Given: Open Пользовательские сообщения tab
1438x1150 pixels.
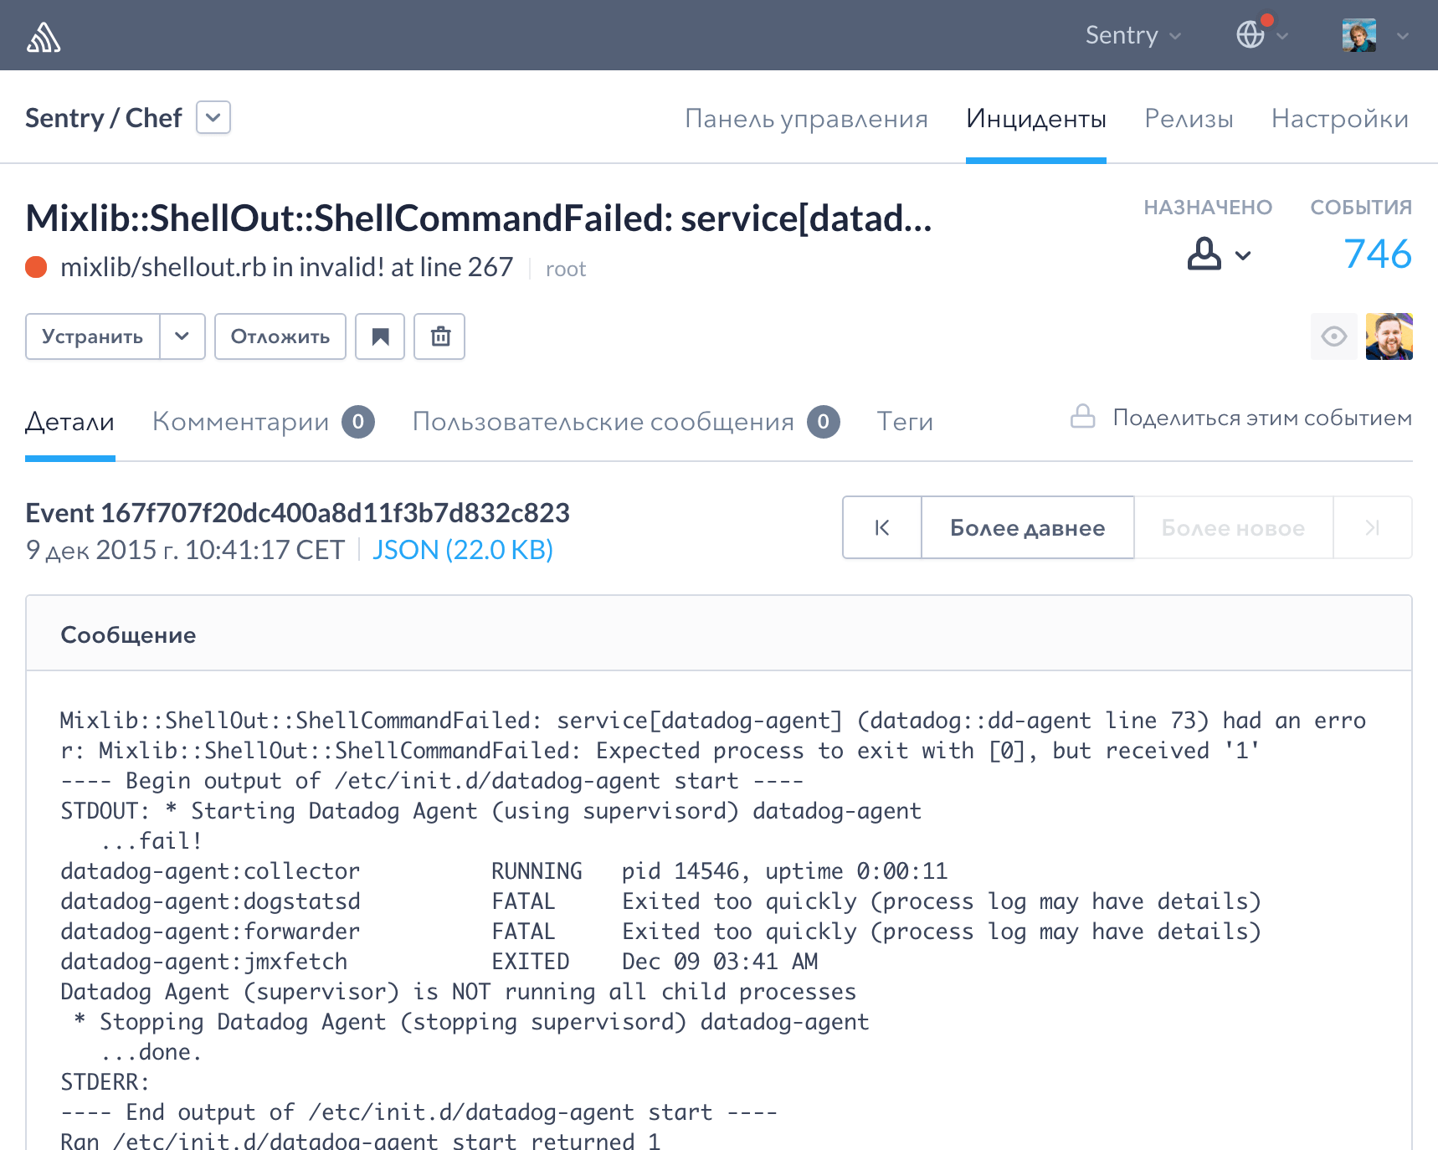Looking at the screenshot, I should tap(603, 421).
